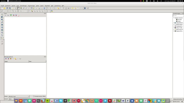Expand the GDAL/OGR algorithms group
Image resolution: width=184 pixels, height=103 pixels.
pyautogui.click(x=174, y=23)
